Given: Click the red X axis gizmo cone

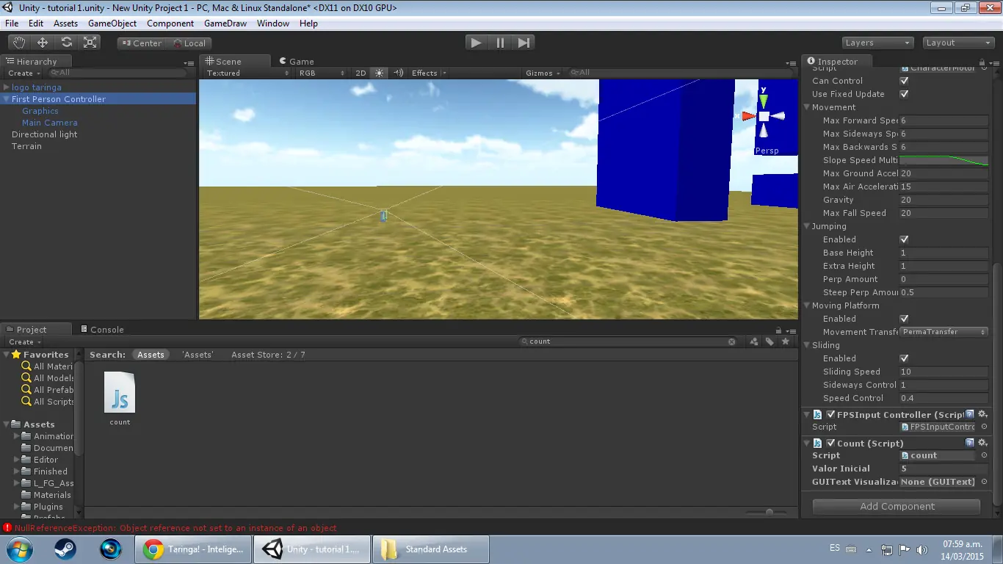Looking at the screenshot, I should point(749,116).
